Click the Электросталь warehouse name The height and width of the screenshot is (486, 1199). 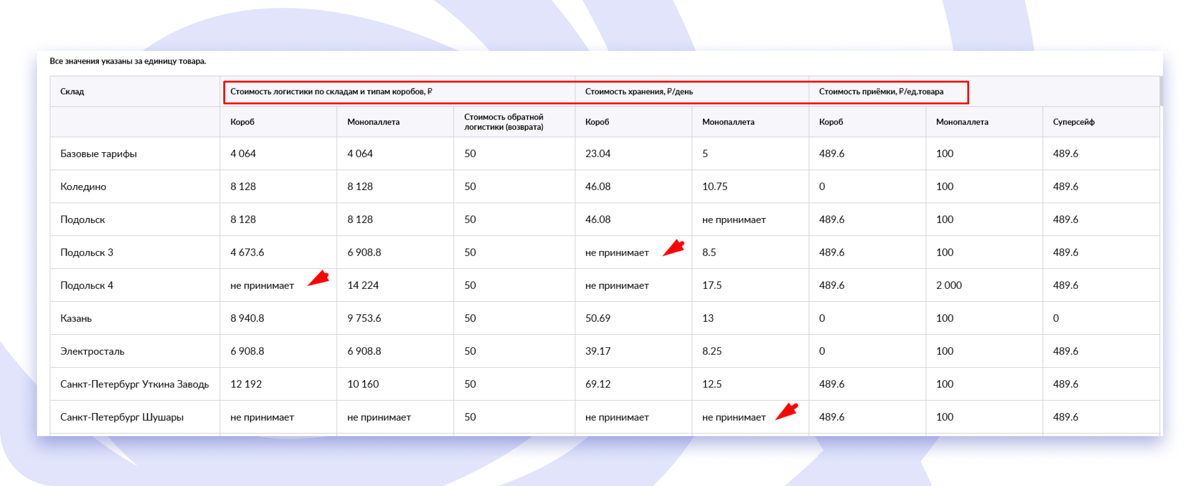click(x=92, y=351)
